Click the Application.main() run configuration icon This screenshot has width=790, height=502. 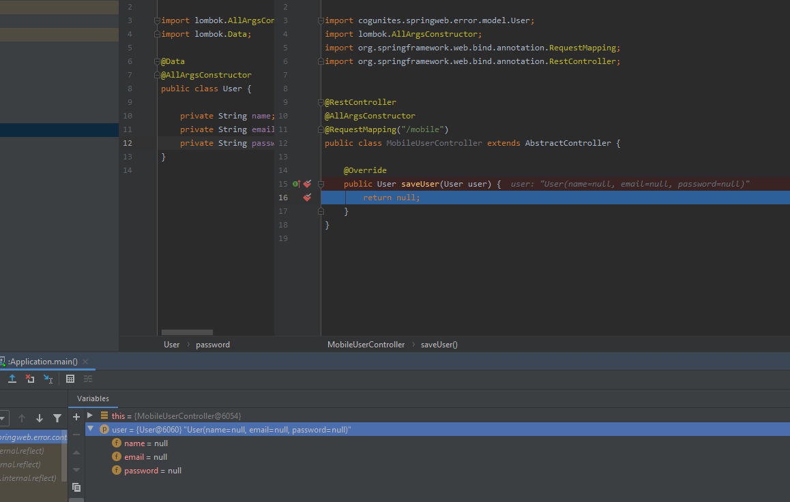pos(3,362)
